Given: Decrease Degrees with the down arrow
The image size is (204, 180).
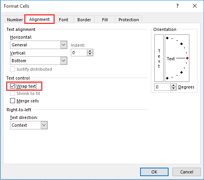Looking at the screenshot, I should [173, 88].
